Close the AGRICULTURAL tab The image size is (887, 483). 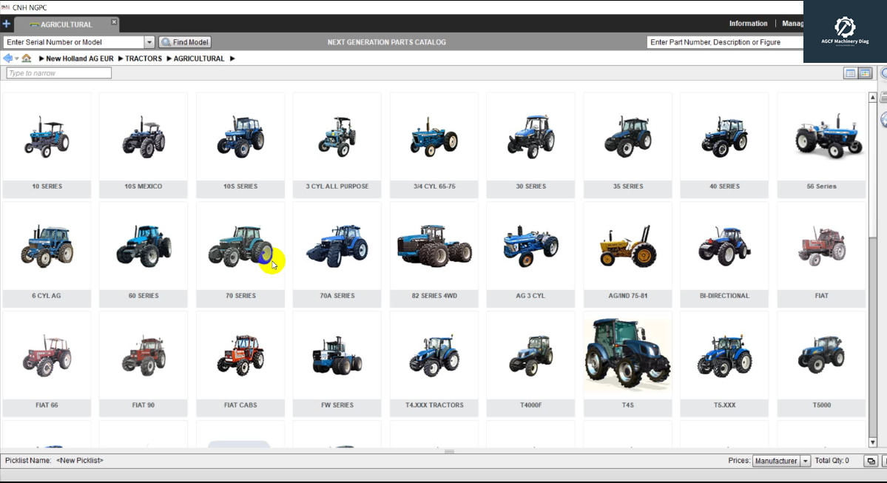tap(114, 21)
